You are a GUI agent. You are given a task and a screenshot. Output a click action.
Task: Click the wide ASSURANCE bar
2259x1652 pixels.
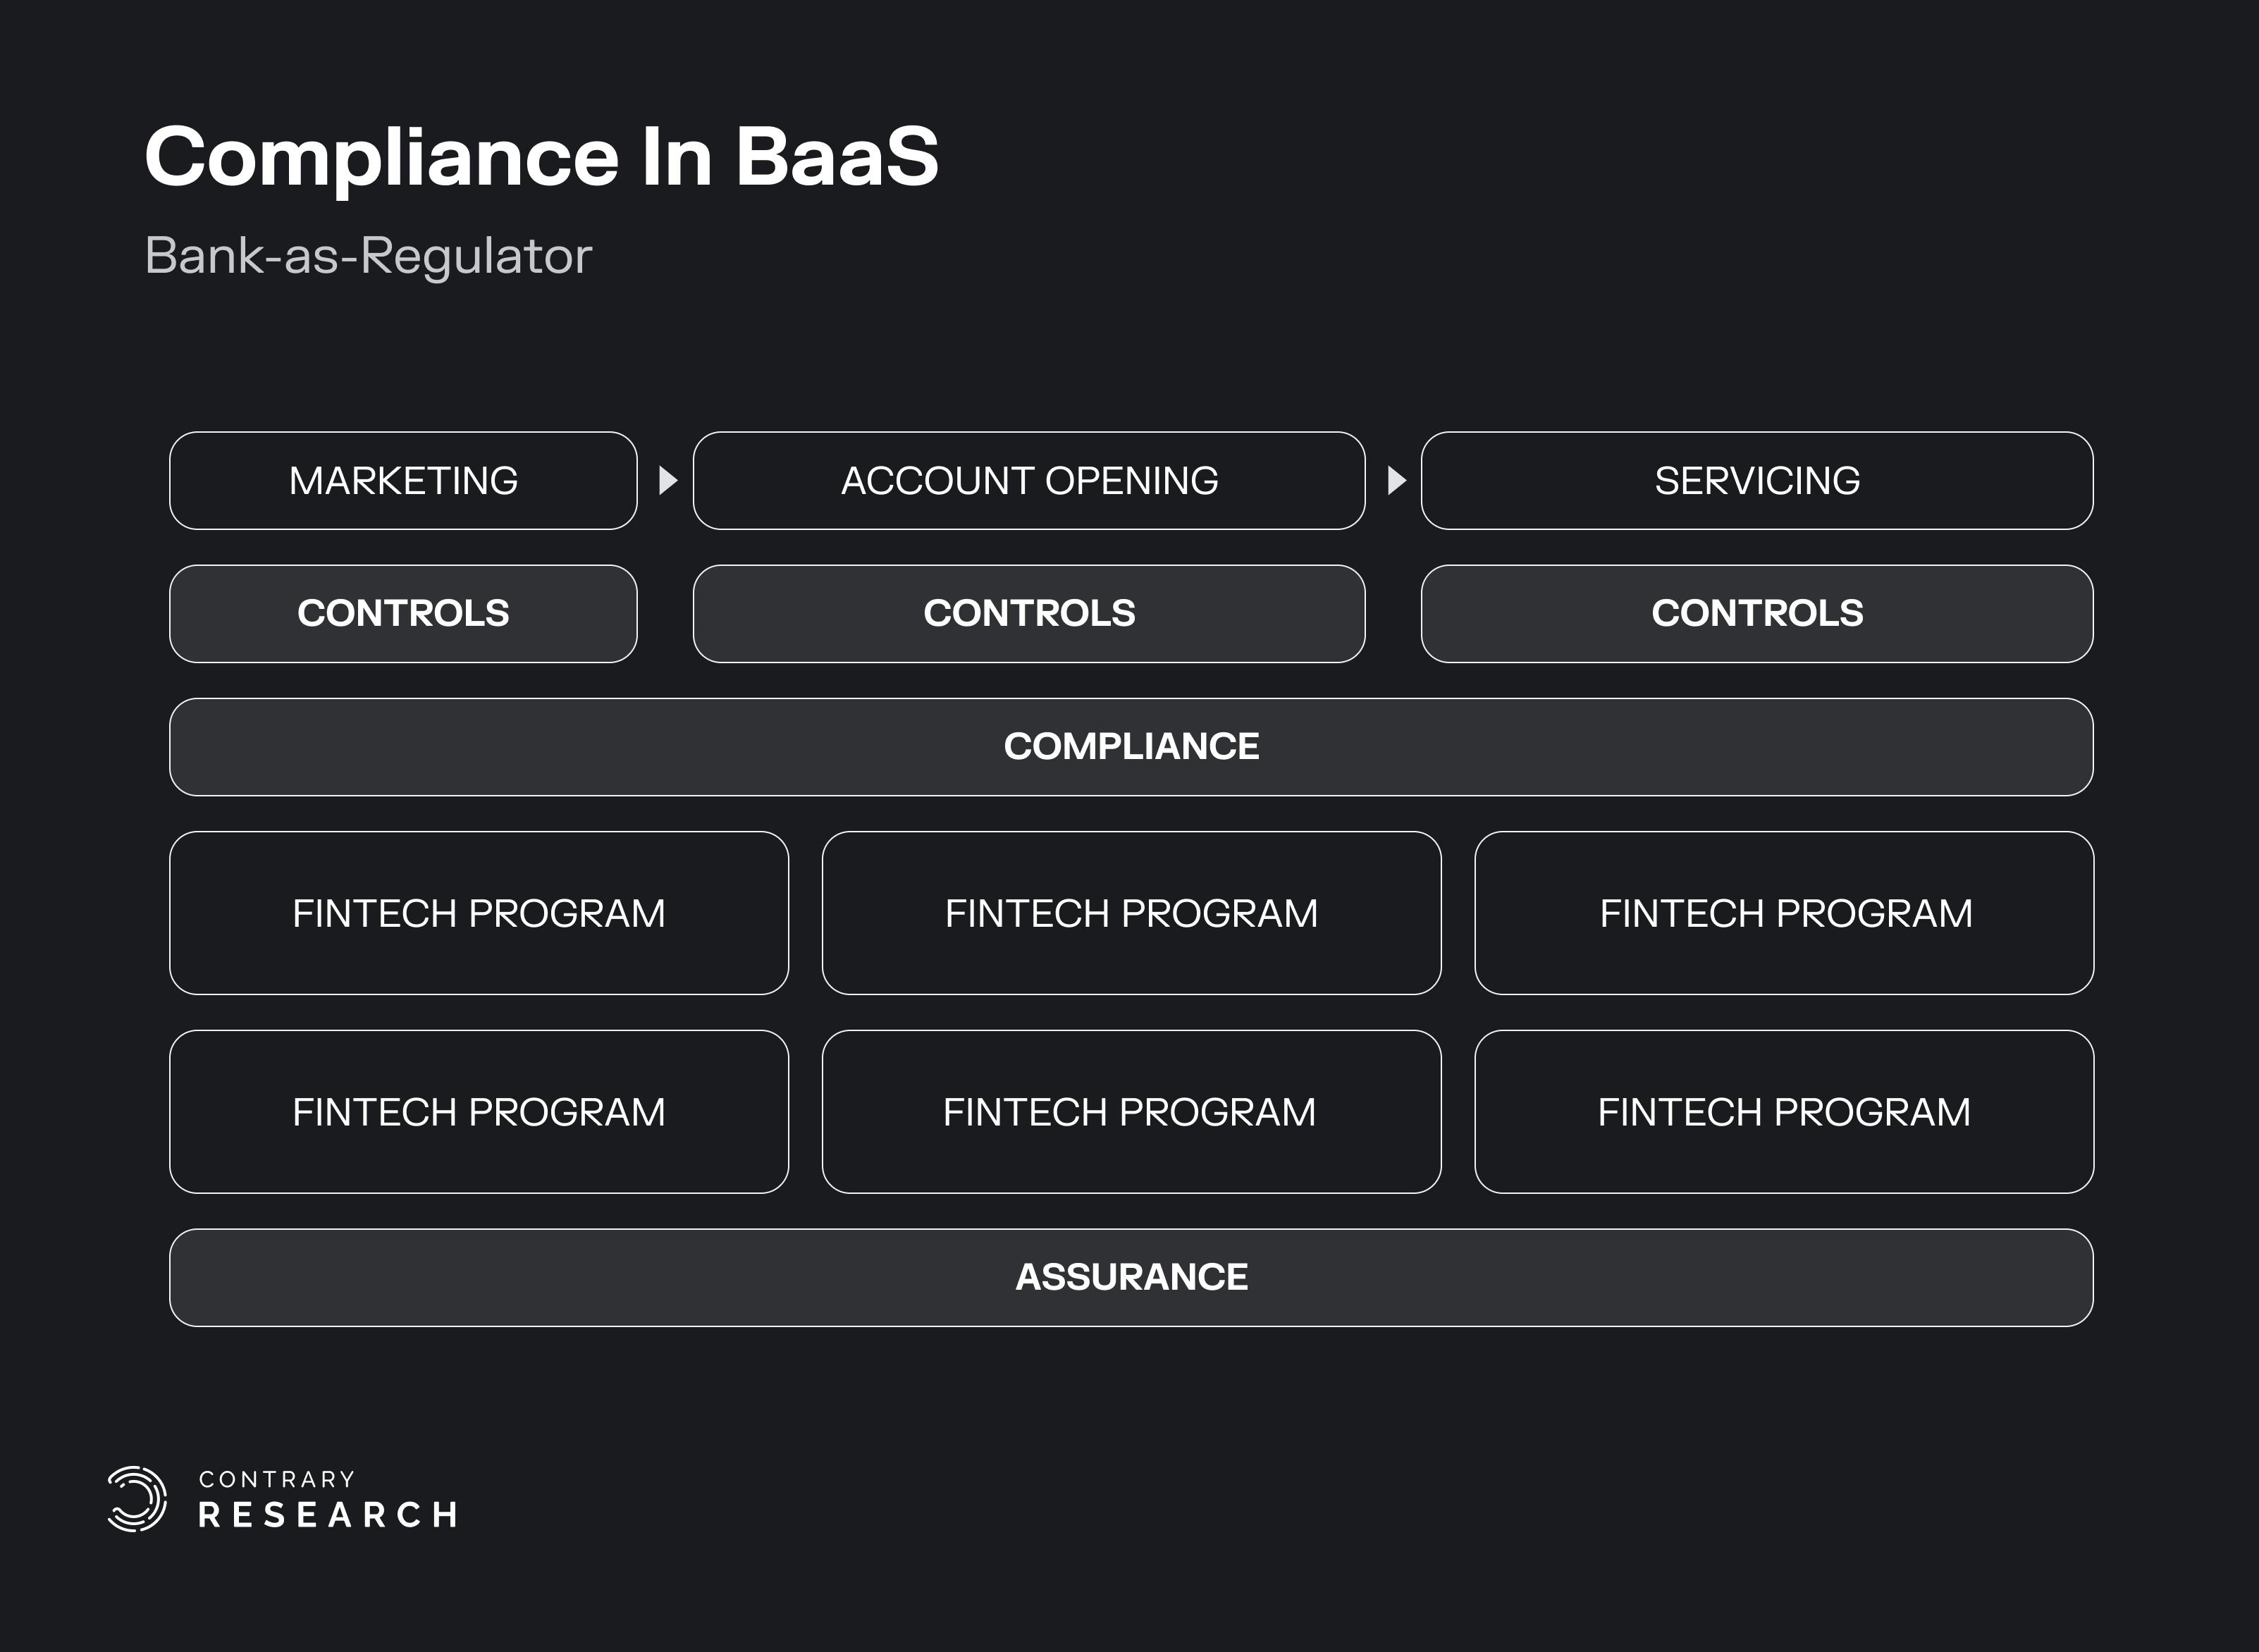pyautogui.click(x=1130, y=1277)
